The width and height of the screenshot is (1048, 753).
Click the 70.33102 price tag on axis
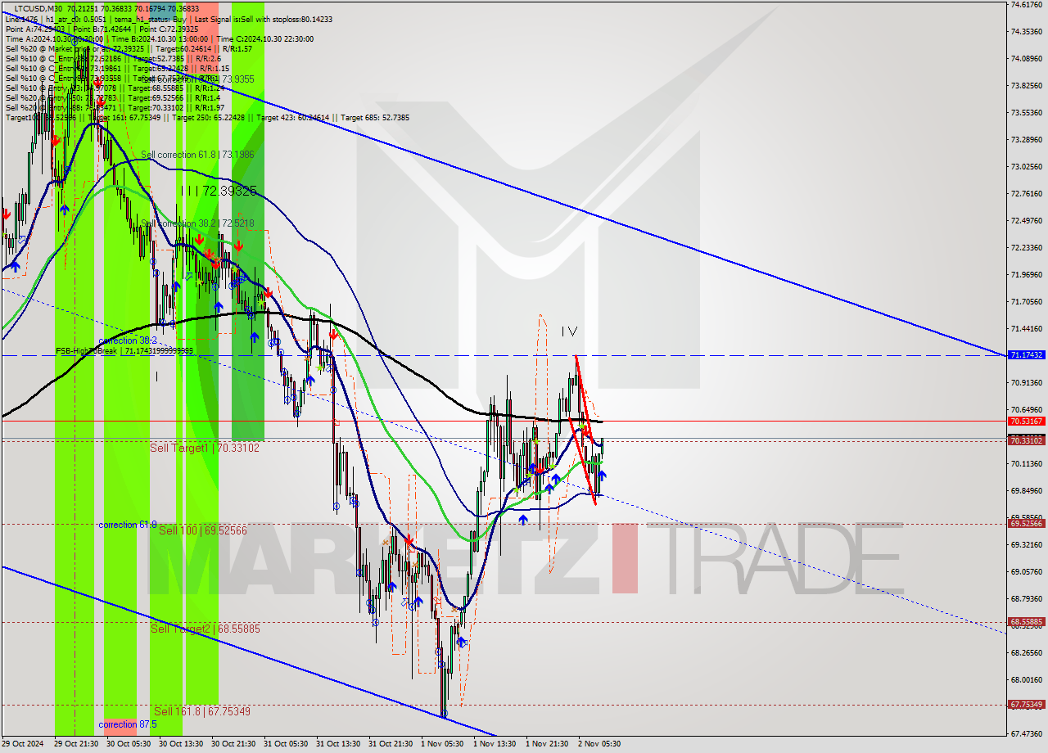coord(1027,440)
